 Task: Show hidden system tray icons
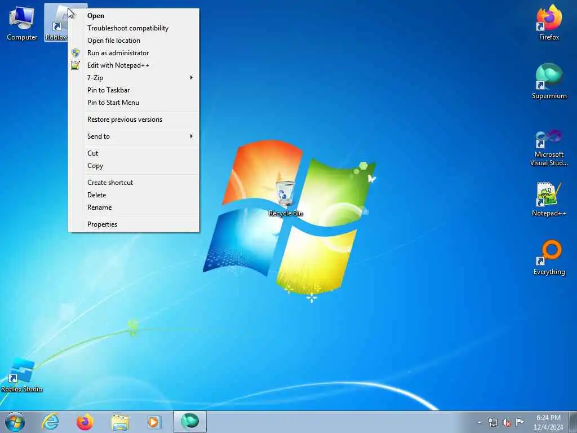pyautogui.click(x=479, y=422)
